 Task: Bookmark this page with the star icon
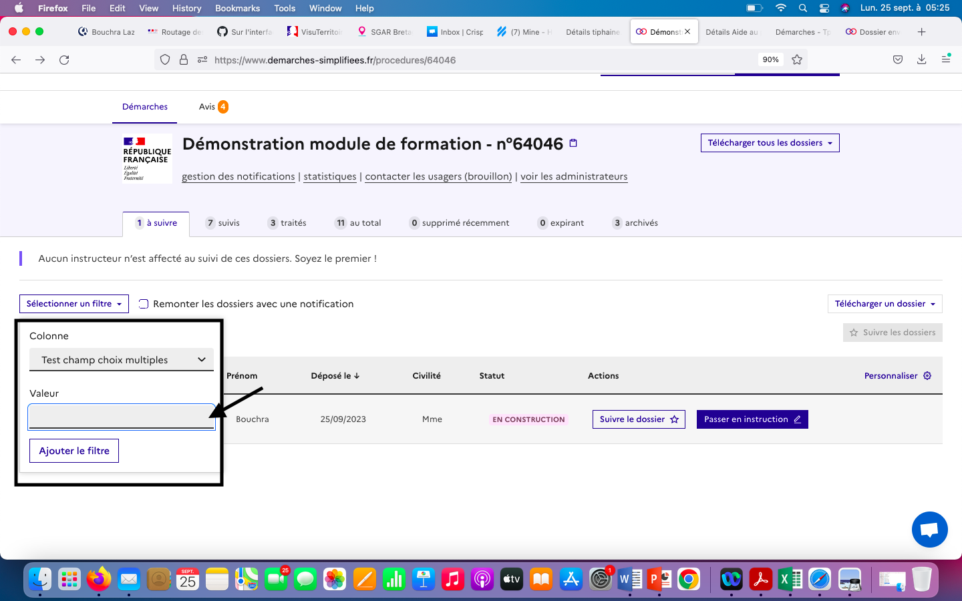[797, 59]
